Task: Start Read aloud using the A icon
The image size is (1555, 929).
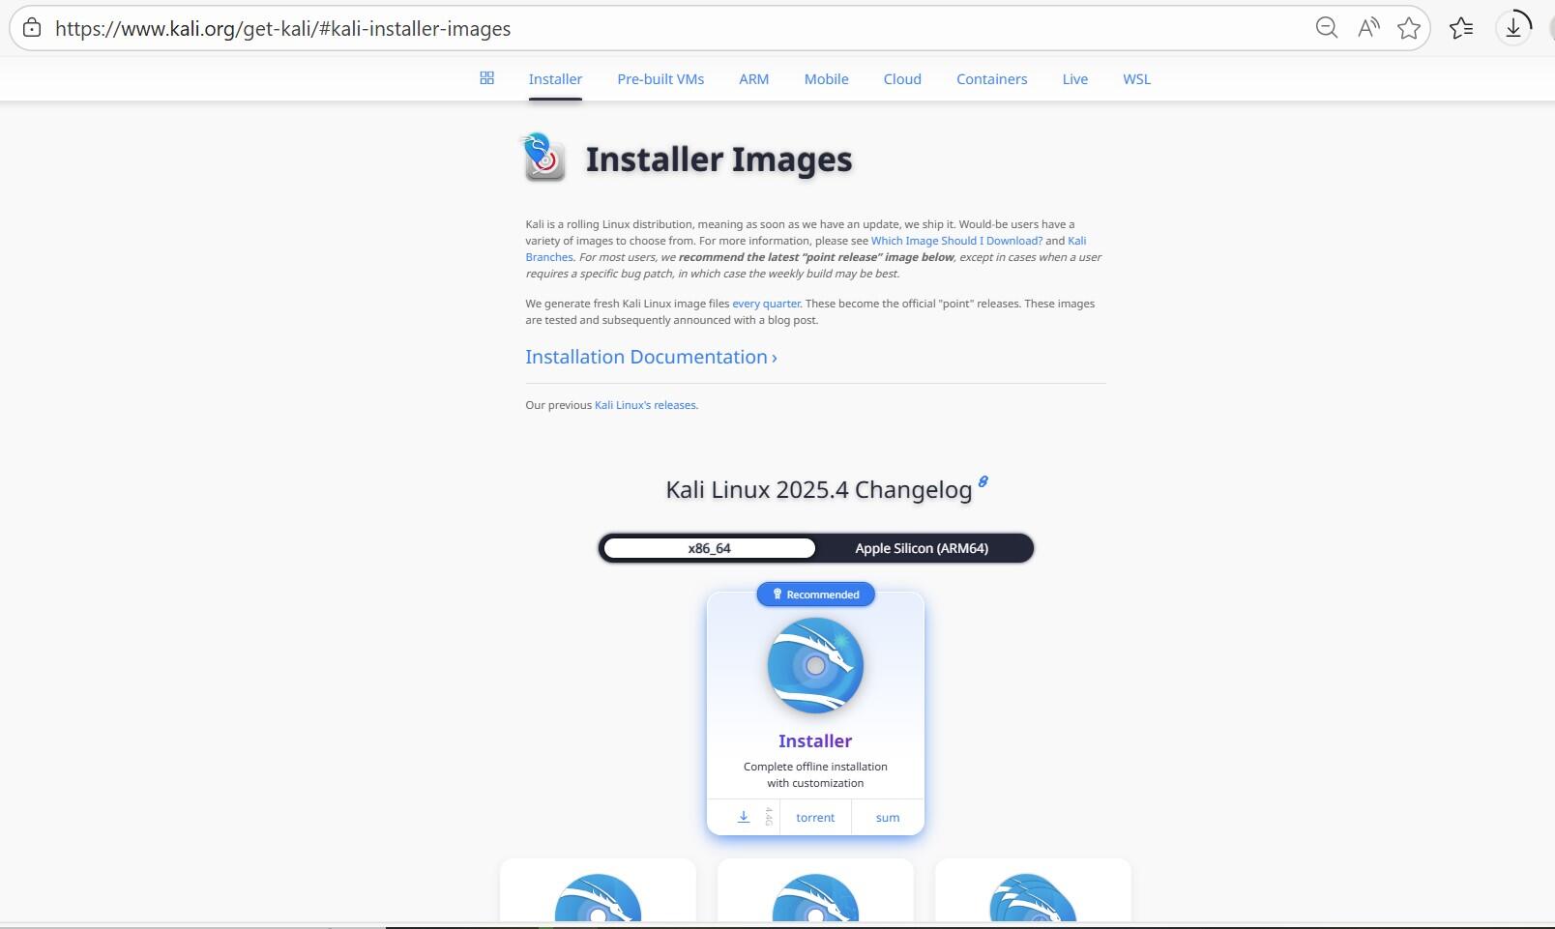Action: [x=1367, y=28]
